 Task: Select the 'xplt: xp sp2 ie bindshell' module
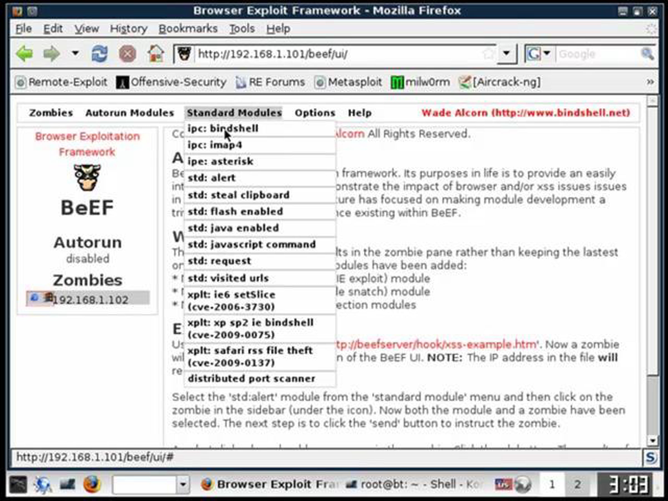click(x=260, y=328)
